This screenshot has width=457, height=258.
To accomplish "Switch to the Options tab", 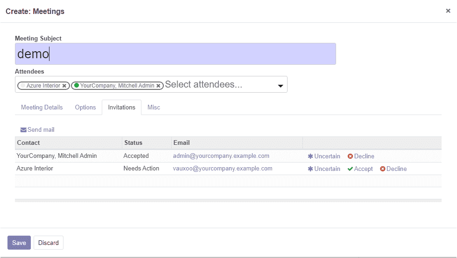I will tap(85, 107).
